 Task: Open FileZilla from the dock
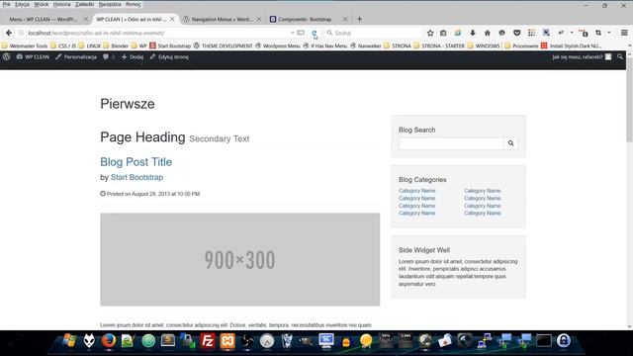coord(208,341)
